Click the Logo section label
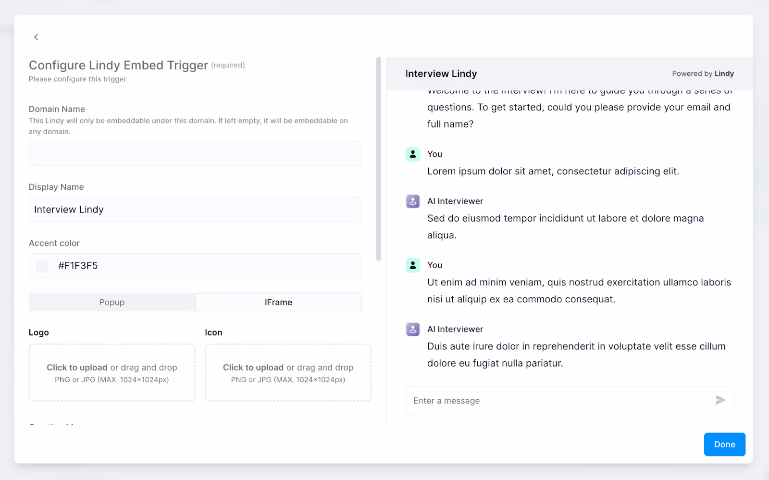Screen dimensions: 769x480 pyautogui.click(x=39, y=332)
